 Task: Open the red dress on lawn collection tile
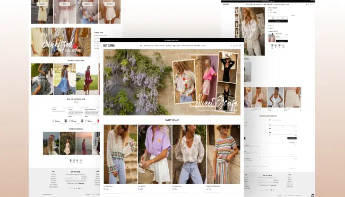coord(88,79)
